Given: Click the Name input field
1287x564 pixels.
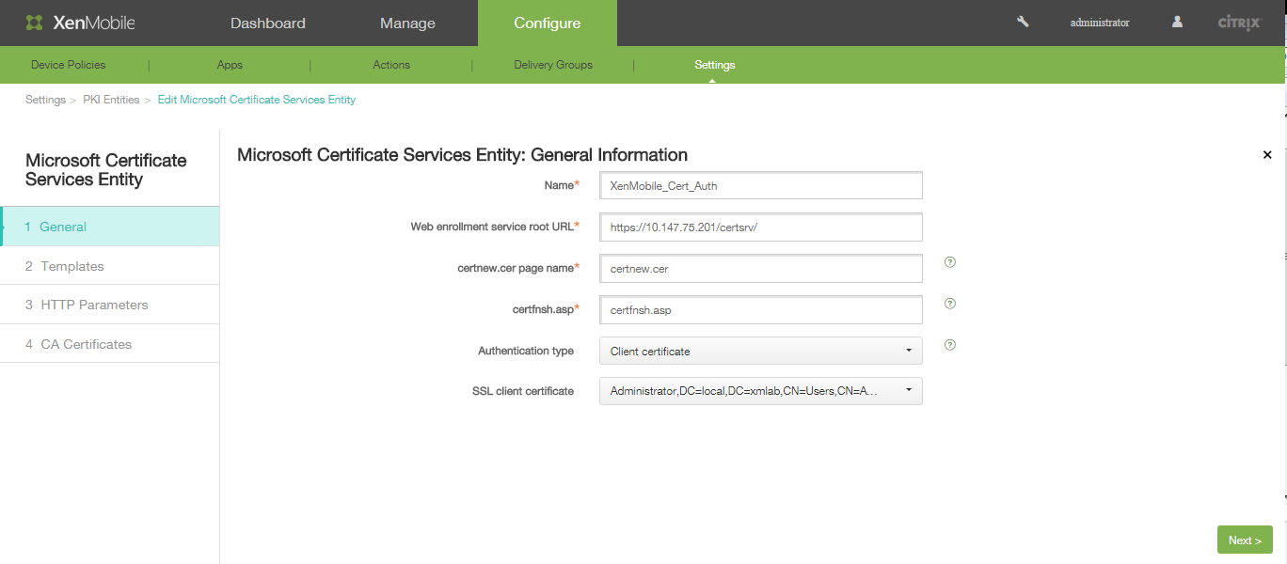Looking at the screenshot, I should coord(760,185).
